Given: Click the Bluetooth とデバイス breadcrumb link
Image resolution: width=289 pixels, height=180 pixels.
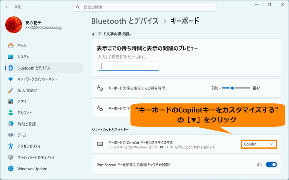Looking at the screenshot, I should coord(125,21).
